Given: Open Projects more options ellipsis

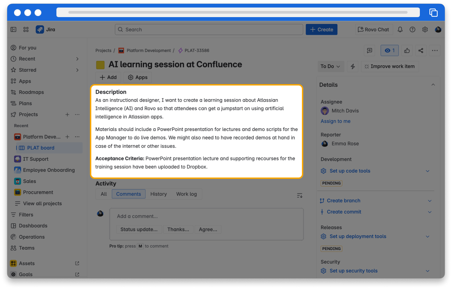Looking at the screenshot, I should pyautogui.click(x=77, y=115).
